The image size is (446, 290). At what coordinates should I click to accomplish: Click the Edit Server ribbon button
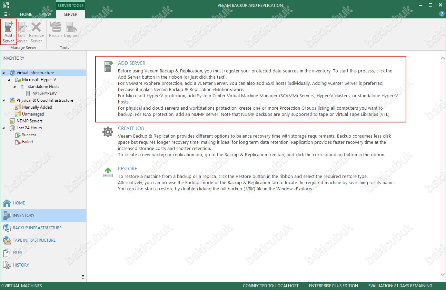pyautogui.click(x=21, y=32)
